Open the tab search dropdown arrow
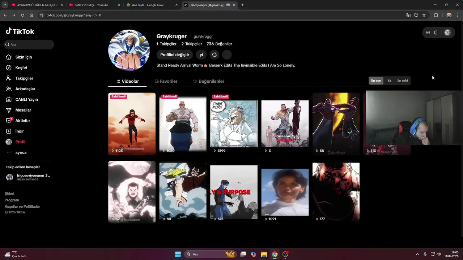 click(5, 5)
